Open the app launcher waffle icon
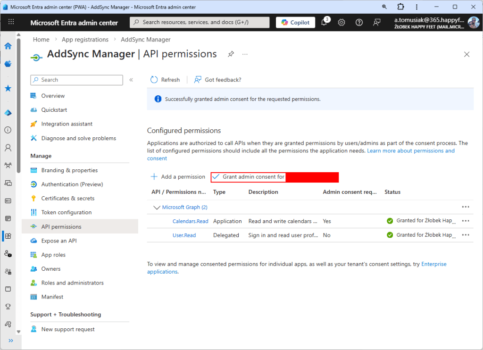 click(x=11, y=22)
